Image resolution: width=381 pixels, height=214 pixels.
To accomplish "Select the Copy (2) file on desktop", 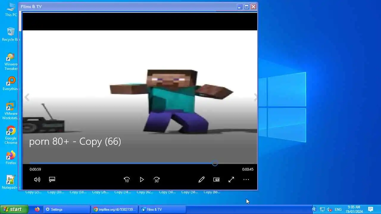I will (33, 192).
